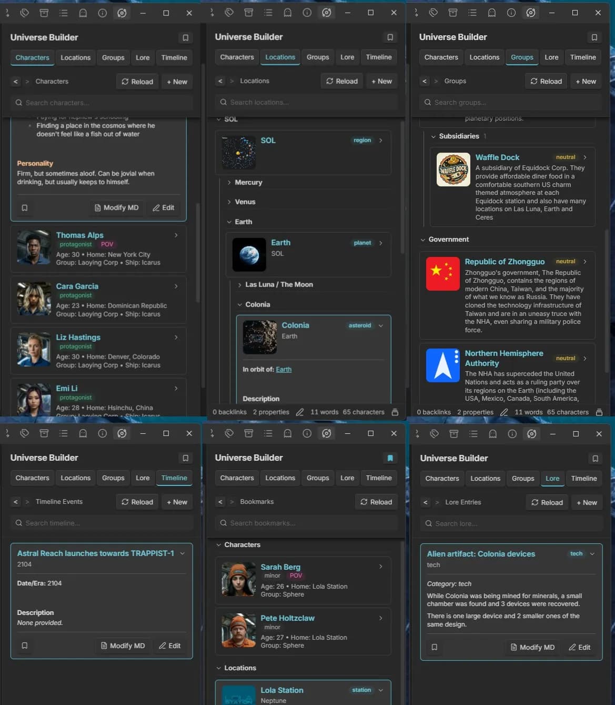
Task: Go back using the Timeline Events breadcrumb arrow
Action: pos(16,502)
